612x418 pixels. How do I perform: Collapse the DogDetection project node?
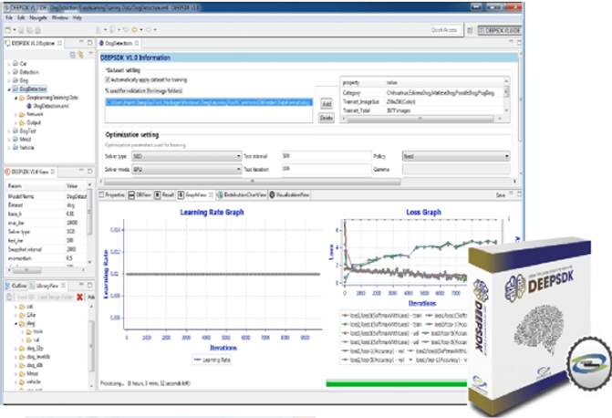[x=8, y=89]
